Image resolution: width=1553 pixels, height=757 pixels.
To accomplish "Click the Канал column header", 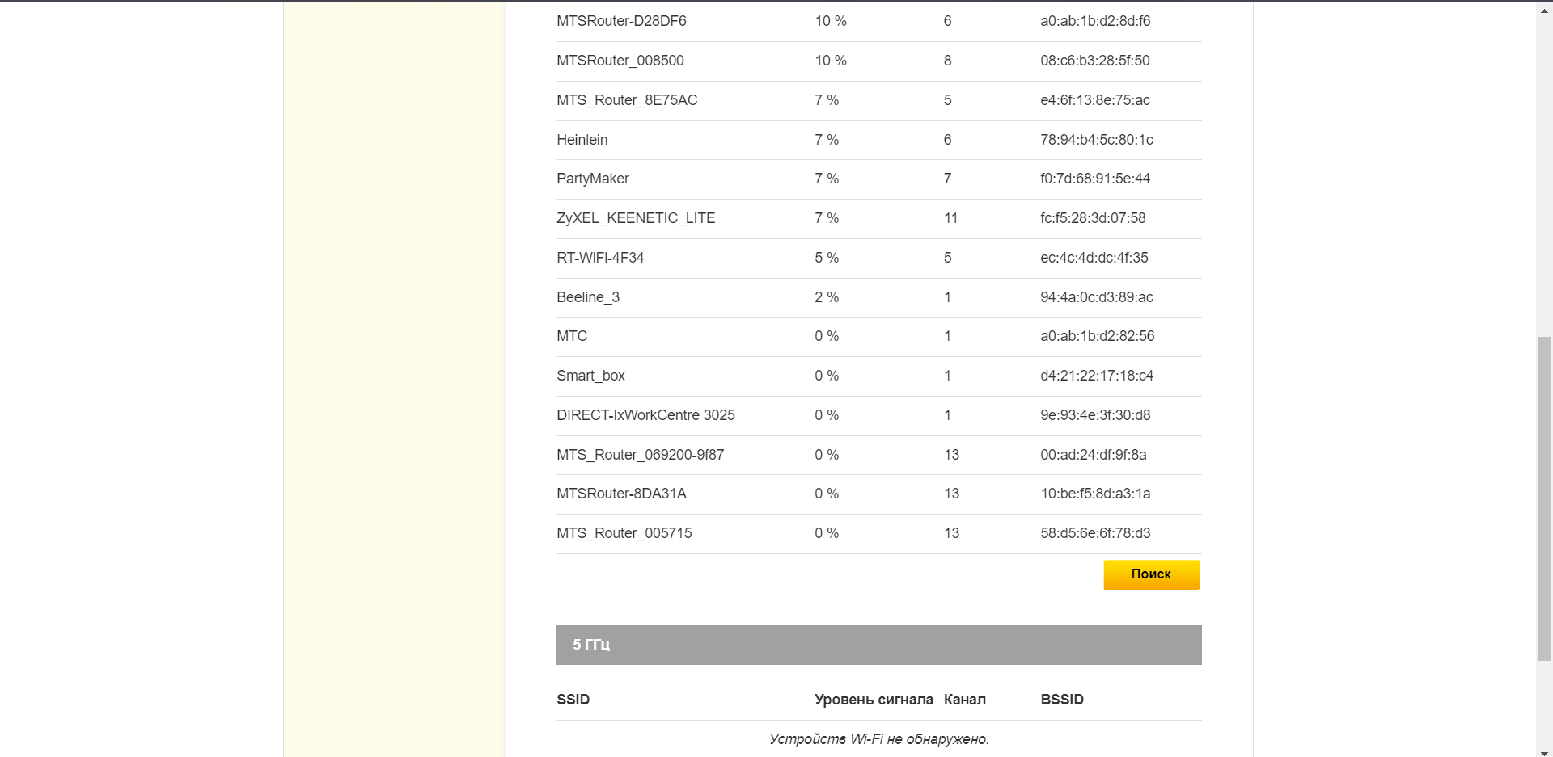I will [x=965, y=700].
